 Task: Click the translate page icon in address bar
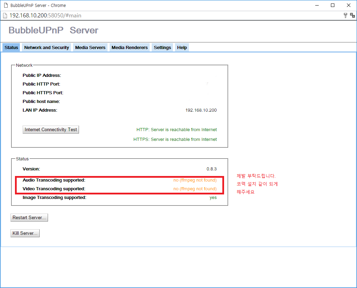[352, 15]
